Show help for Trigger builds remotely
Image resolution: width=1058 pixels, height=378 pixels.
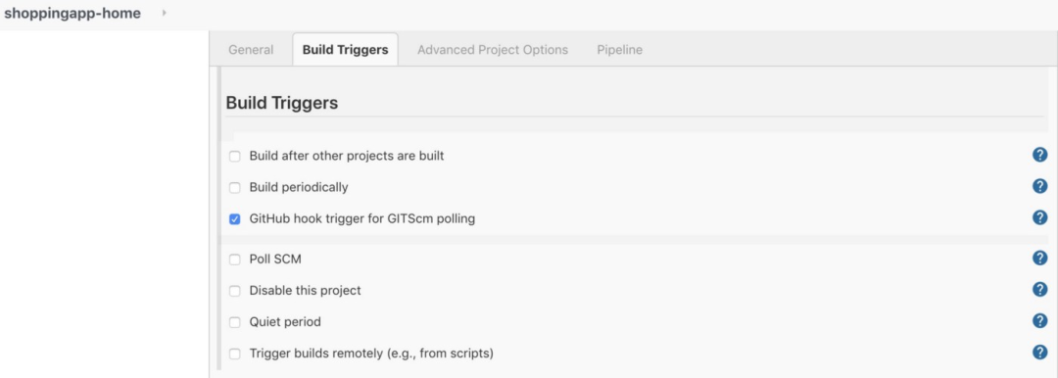point(1039,352)
